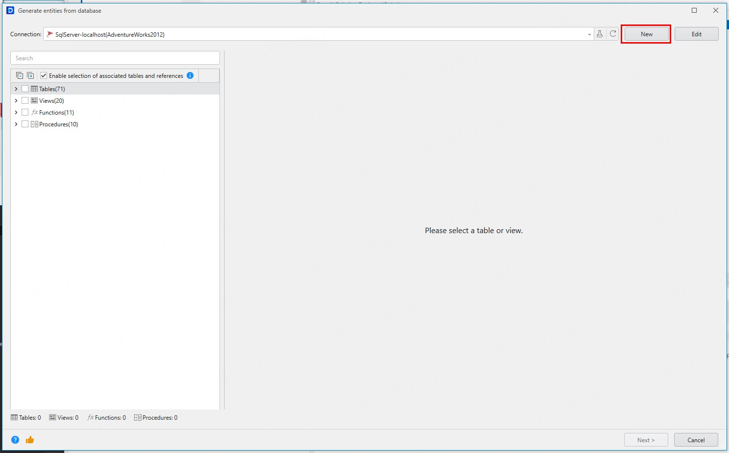
Task: Open the Connection dropdown list
Action: pyautogui.click(x=589, y=34)
